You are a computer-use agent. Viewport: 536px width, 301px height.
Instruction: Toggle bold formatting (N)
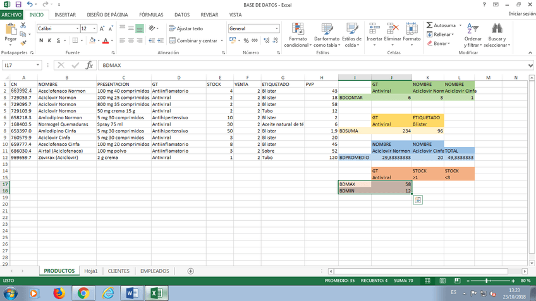(x=41, y=40)
